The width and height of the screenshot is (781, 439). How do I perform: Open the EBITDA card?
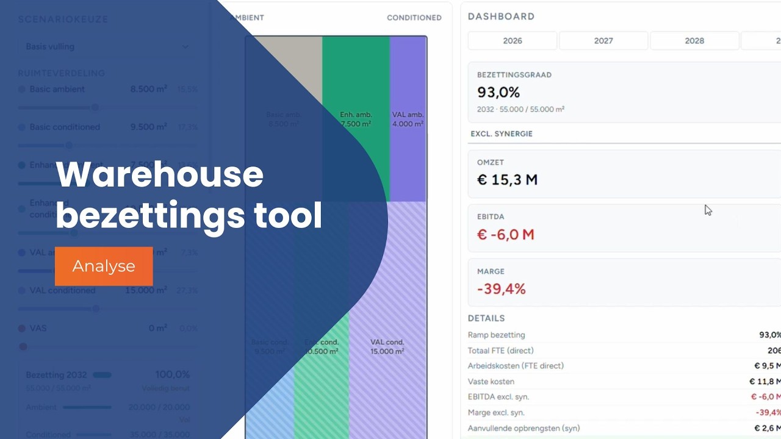click(624, 228)
